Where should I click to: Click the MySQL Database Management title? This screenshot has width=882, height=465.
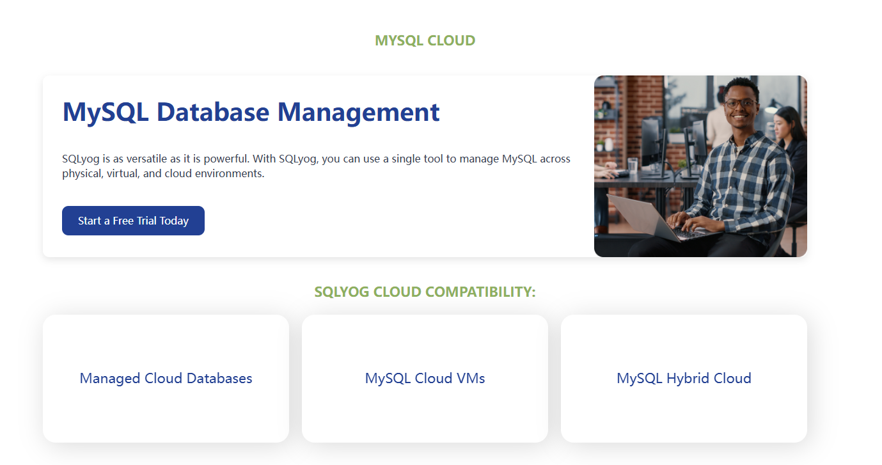[x=251, y=112]
